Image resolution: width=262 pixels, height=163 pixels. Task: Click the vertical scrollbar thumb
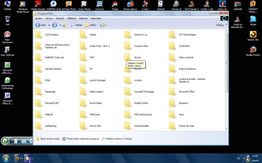point(226,63)
